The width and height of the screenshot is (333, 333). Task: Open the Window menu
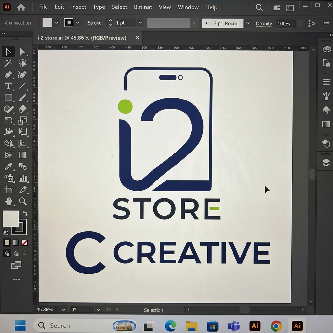pos(188,7)
